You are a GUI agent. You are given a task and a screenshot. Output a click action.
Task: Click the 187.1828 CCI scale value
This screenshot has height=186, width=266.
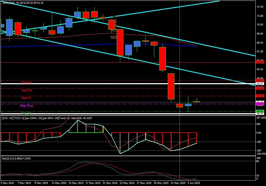(x=261, y=117)
